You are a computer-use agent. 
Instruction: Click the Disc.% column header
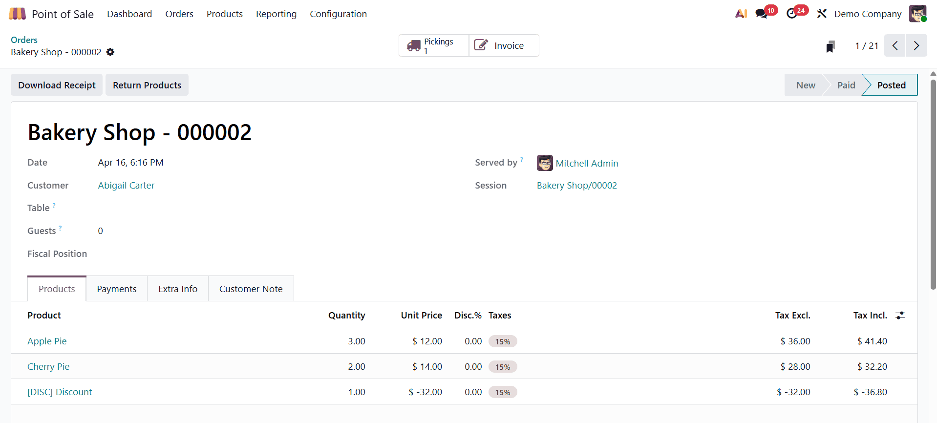(468, 315)
